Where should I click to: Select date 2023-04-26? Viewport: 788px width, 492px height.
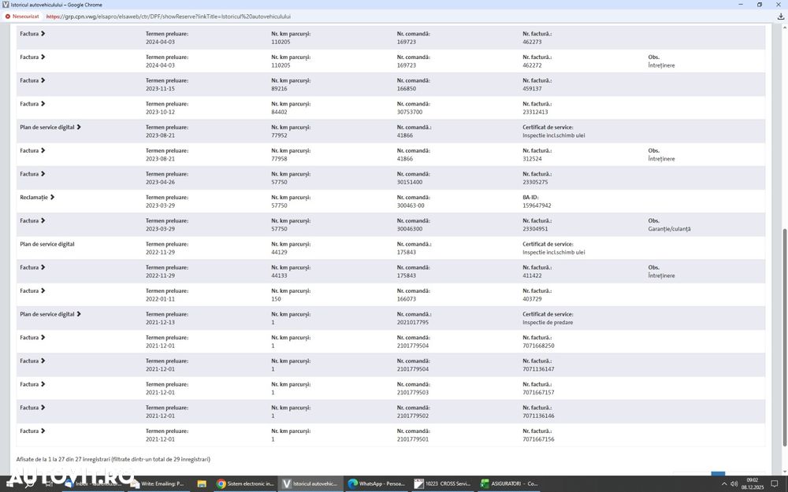tap(160, 182)
